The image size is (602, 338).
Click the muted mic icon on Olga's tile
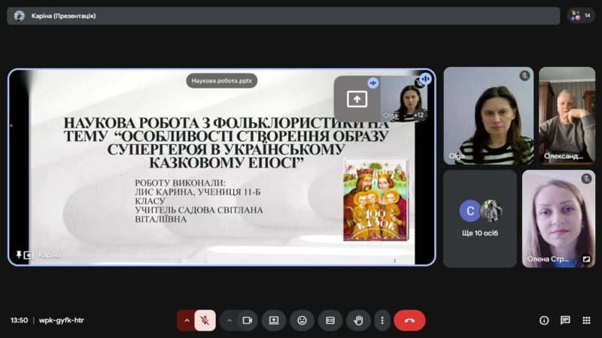(524, 76)
